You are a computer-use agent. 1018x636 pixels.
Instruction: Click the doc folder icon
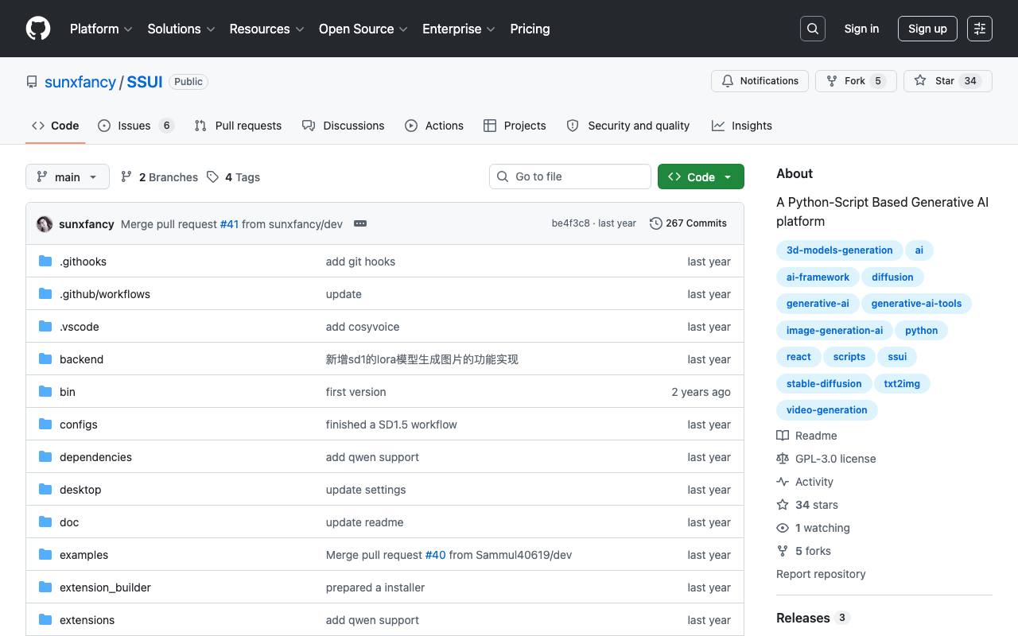(x=45, y=522)
